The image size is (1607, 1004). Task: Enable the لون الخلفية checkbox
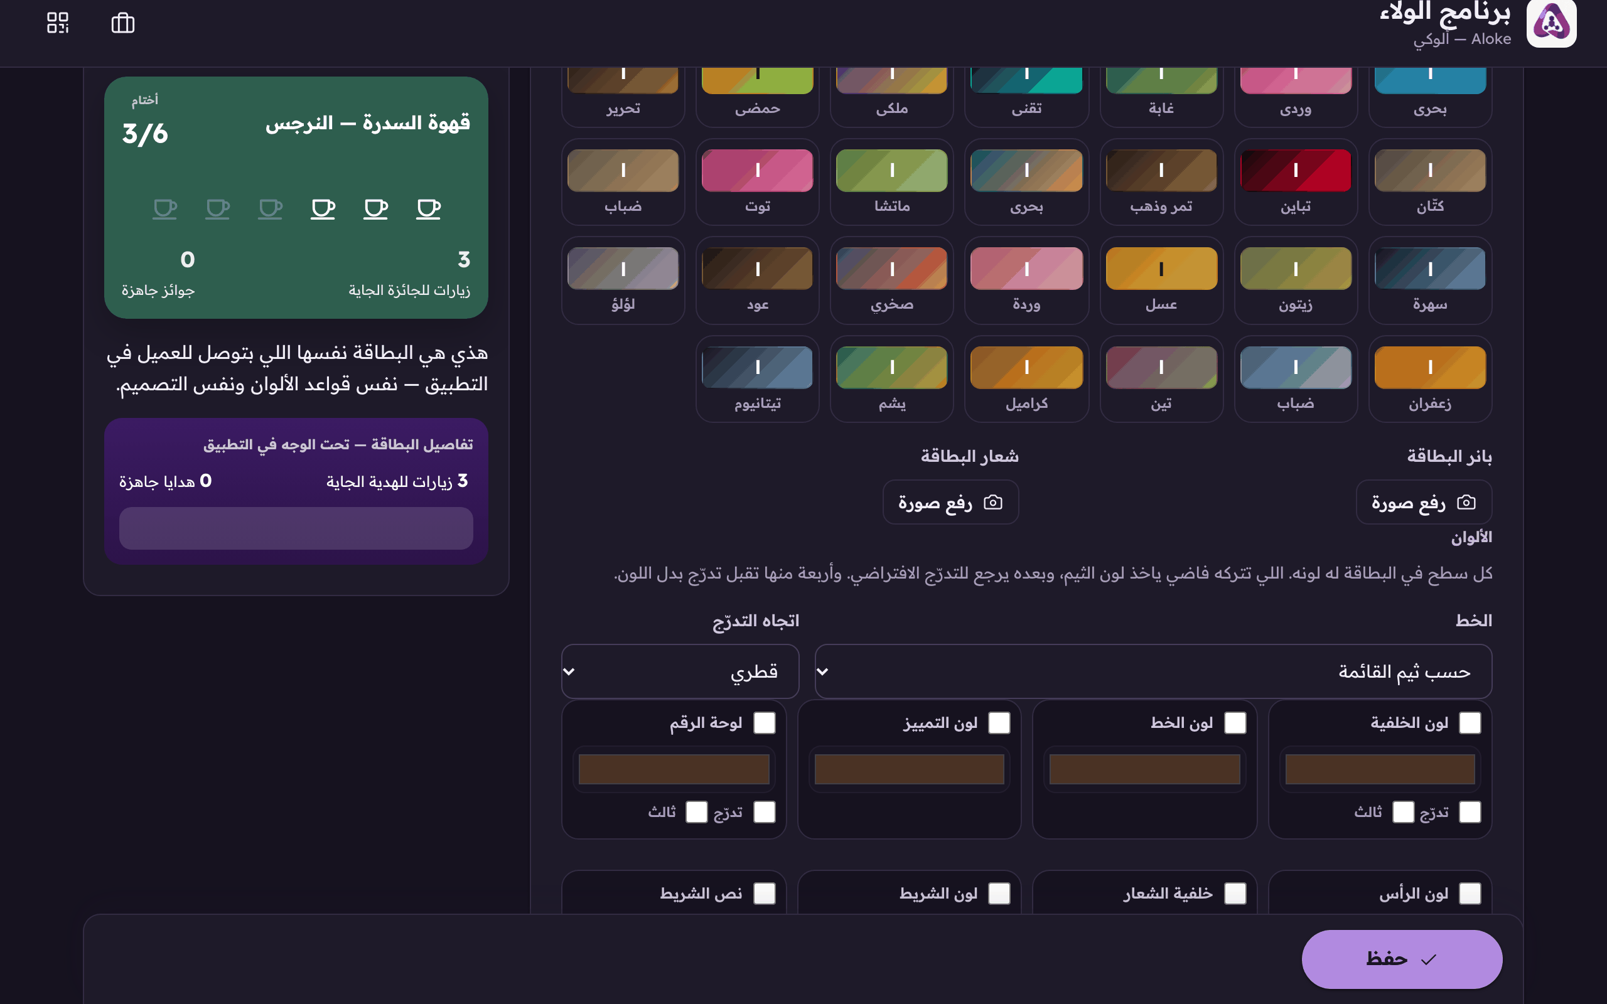[x=1470, y=722]
